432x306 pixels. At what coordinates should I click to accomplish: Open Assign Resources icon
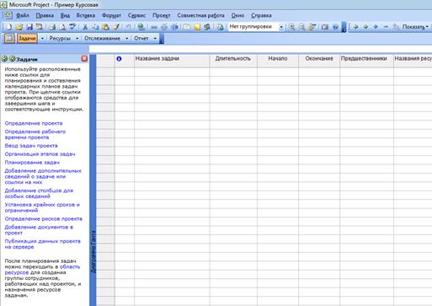[x=207, y=27]
